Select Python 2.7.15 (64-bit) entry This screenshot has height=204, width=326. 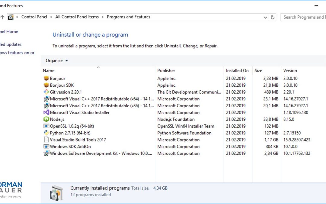[x=70, y=133]
